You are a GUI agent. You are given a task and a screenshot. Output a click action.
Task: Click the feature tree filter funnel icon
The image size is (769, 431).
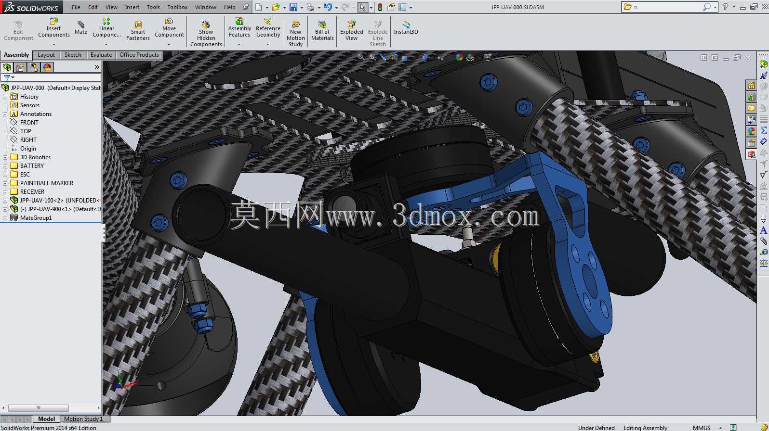coord(7,77)
